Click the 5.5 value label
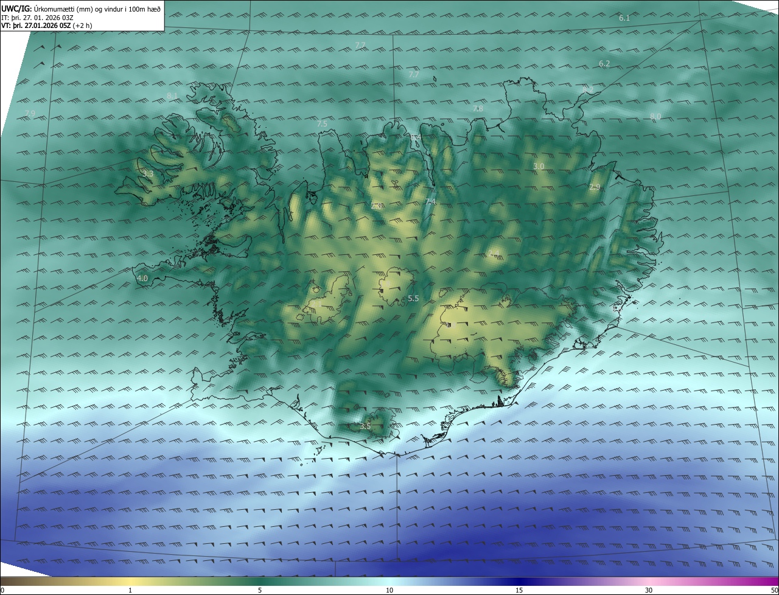The height and width of the screenshot is (595, 779). tap(413, 298)
